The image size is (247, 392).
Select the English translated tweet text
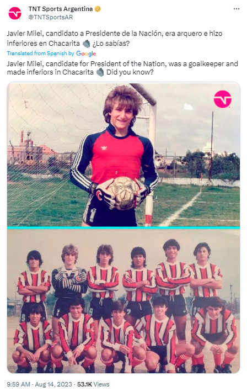(122, 68)
